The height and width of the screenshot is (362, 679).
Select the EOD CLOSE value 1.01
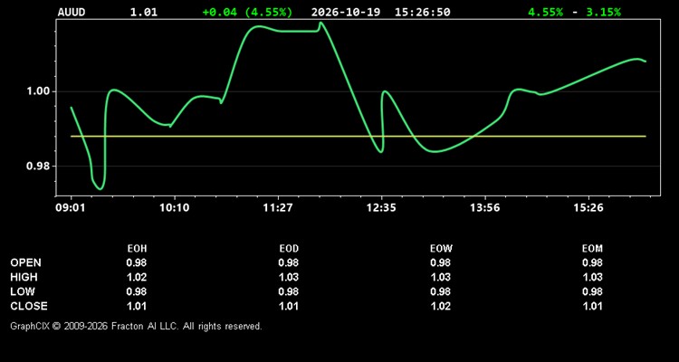click(x=289, y=306)
